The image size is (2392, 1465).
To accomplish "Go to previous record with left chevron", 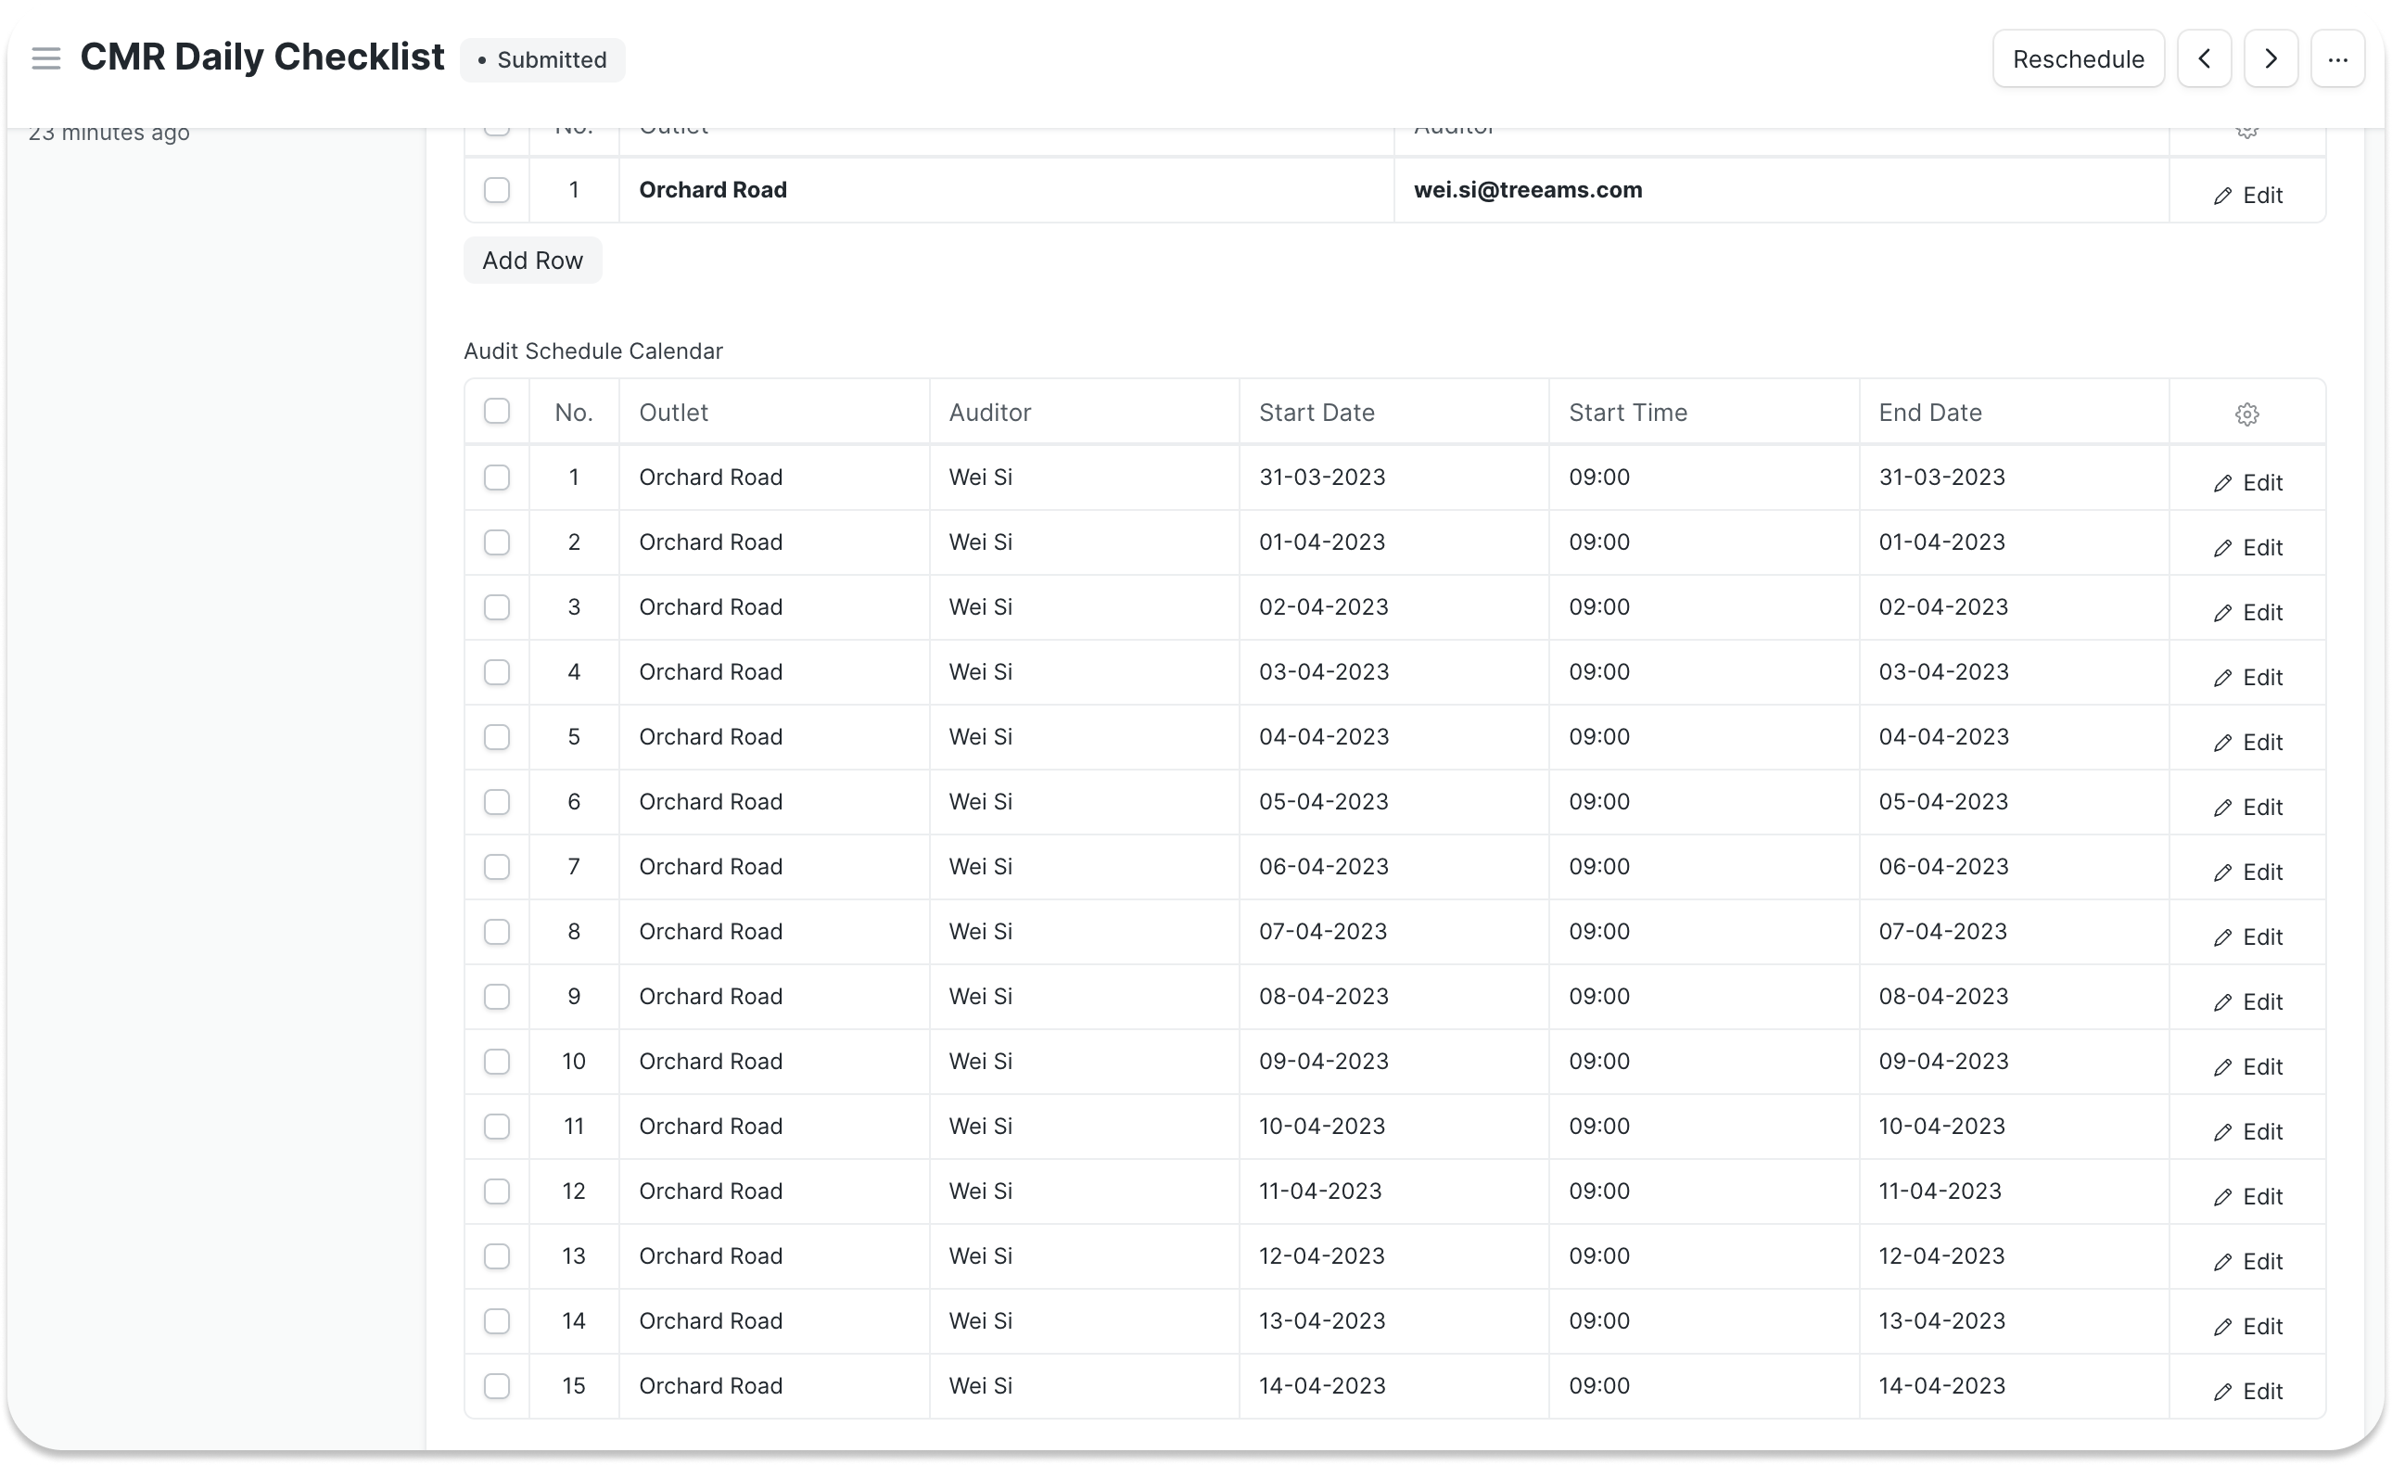I will click(x=2204, y=59).
